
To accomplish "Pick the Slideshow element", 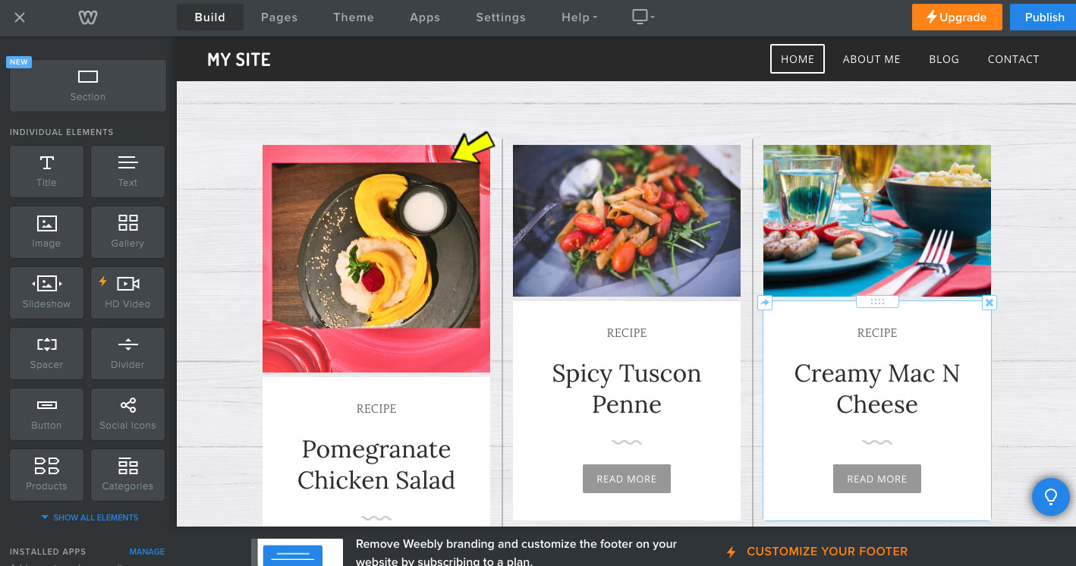I will [46, 293].
